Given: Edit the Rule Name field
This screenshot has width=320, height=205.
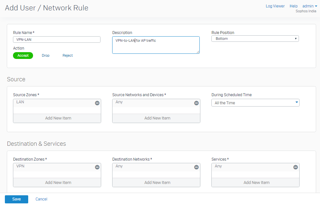Looking at the screenshot, I should [56, 39].
